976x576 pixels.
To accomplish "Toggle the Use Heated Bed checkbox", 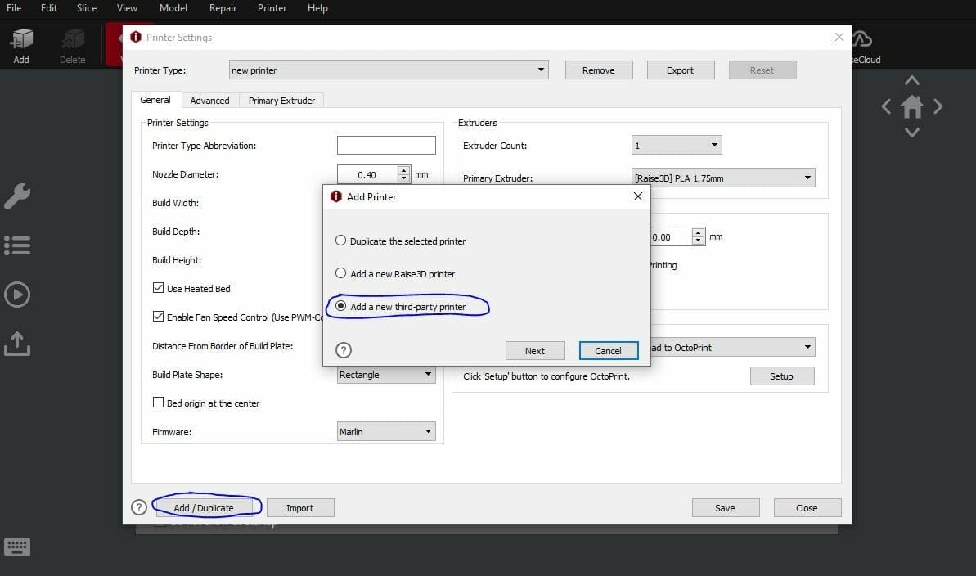I will 159,288.
